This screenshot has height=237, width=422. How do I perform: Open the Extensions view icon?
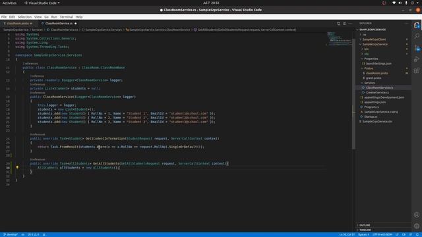click(417, 70)
